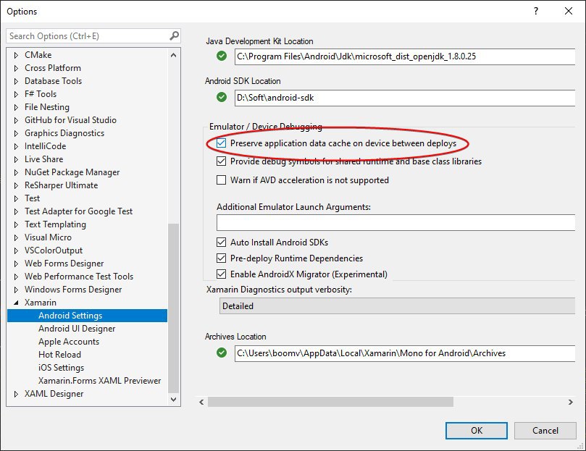Click horizontal scrollbar right arrow
Viewport: 586px width, 451px height.
pos(570,402)
